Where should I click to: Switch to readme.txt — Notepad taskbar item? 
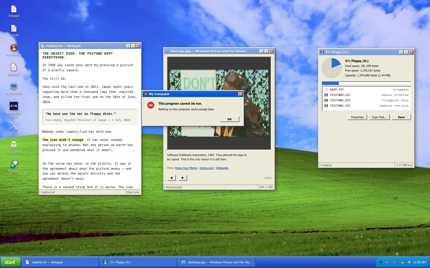tap(61, 262)
